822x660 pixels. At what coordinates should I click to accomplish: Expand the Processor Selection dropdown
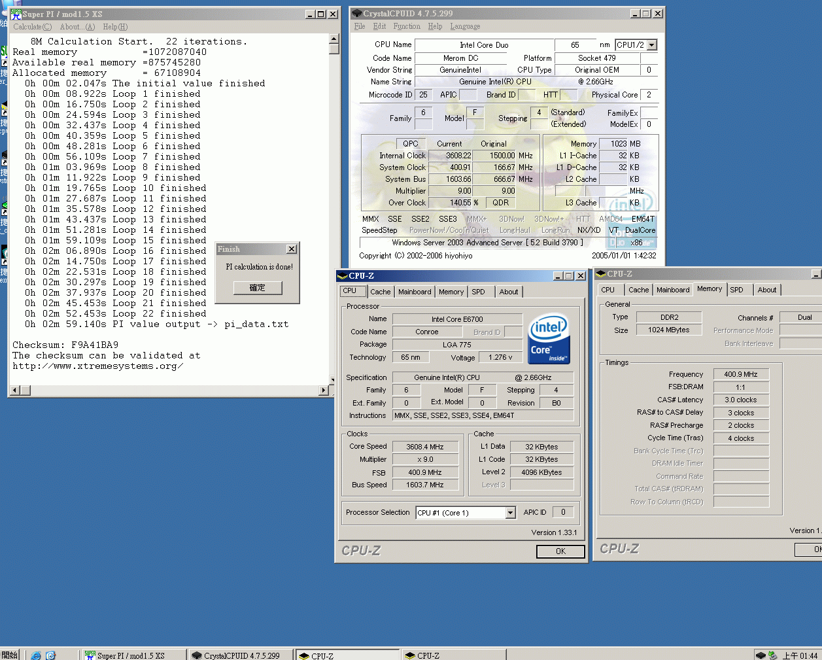(x=510, y=513)
